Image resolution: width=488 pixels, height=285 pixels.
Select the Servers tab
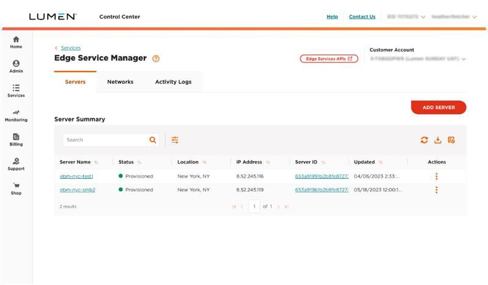point(75,82)
